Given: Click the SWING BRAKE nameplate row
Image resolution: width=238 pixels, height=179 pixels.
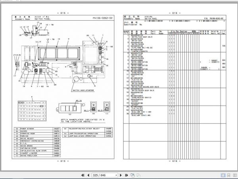Looking at the screenshot, I should (37, 146).
